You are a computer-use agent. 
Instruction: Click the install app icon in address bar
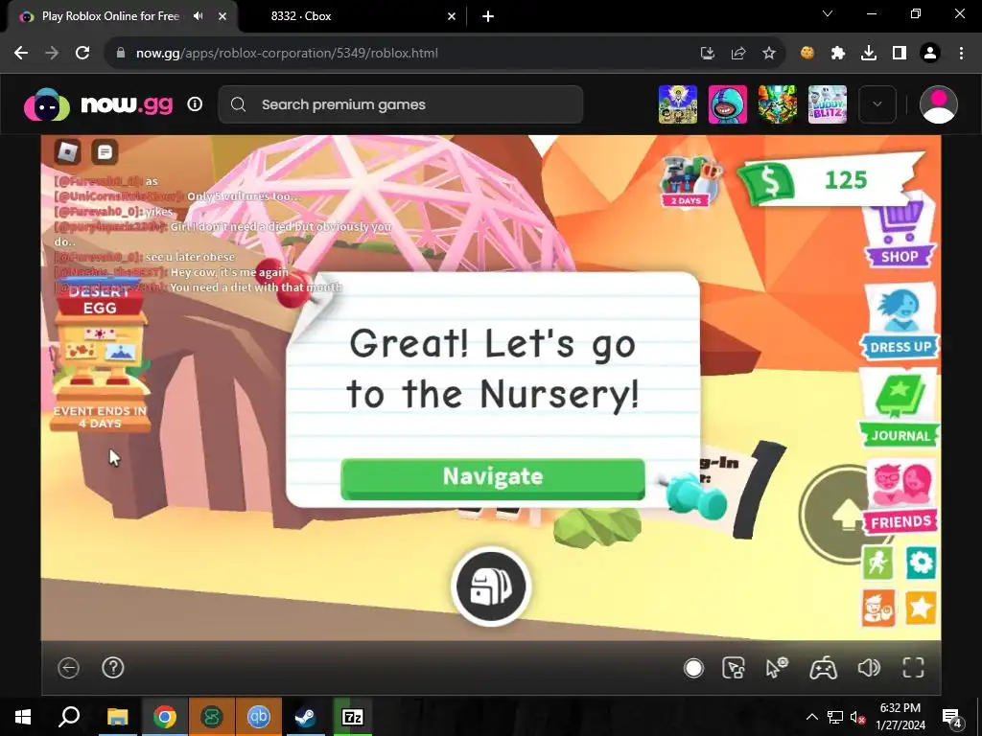707,54
